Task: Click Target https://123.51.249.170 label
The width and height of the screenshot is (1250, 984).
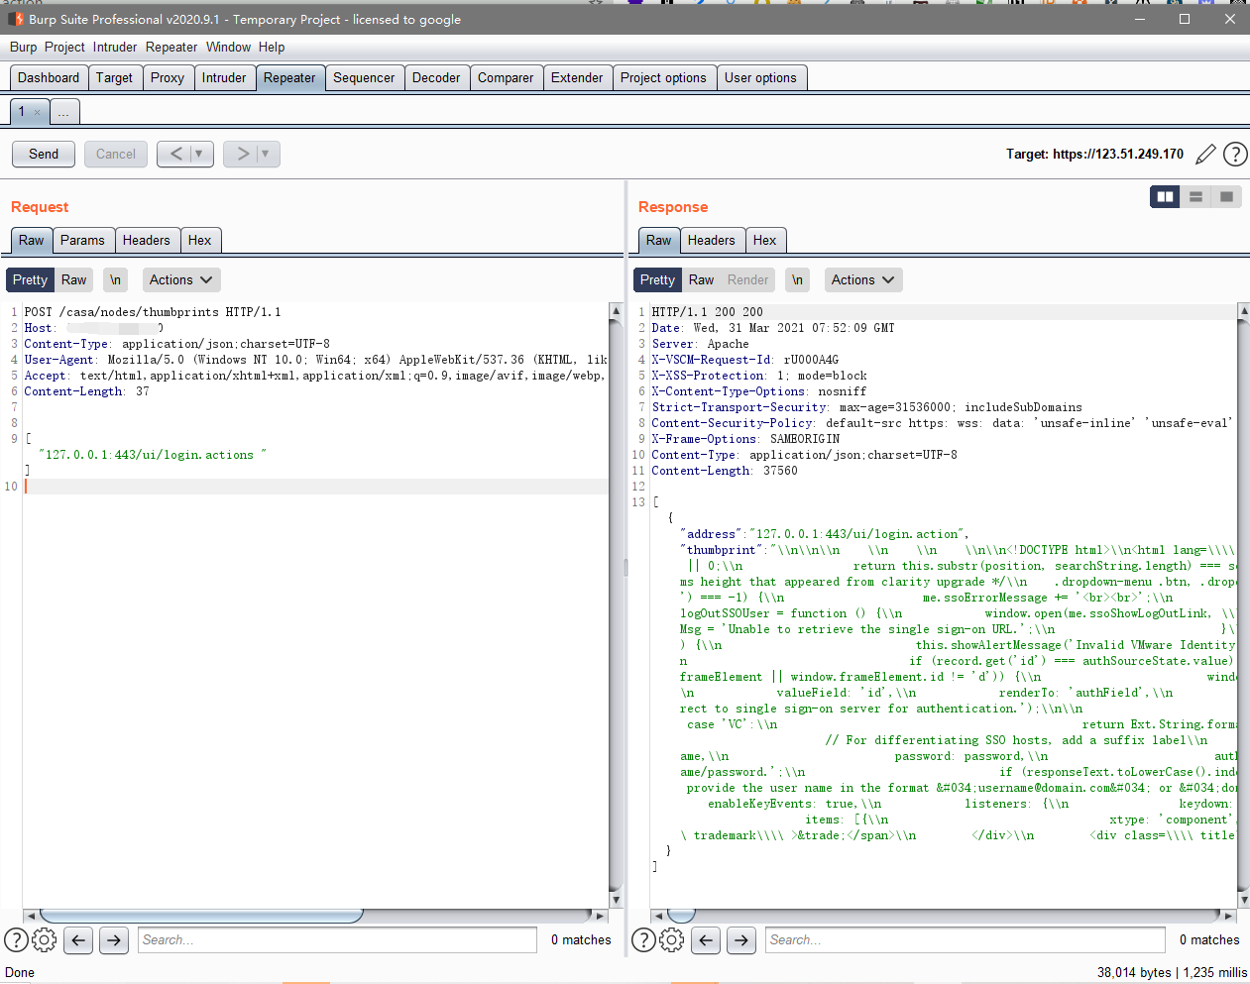Action: coord(1094,154)
